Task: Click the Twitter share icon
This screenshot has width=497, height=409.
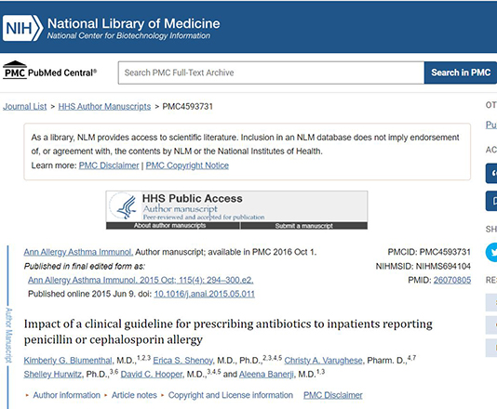Action: pos(492,252)
